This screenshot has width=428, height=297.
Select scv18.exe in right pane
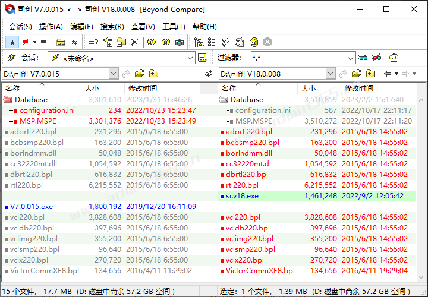[242, 196]
